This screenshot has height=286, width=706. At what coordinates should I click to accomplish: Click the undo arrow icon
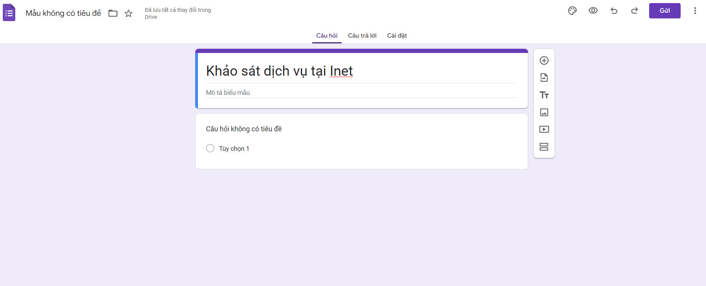pyautogui.click(x=614, y=11)
